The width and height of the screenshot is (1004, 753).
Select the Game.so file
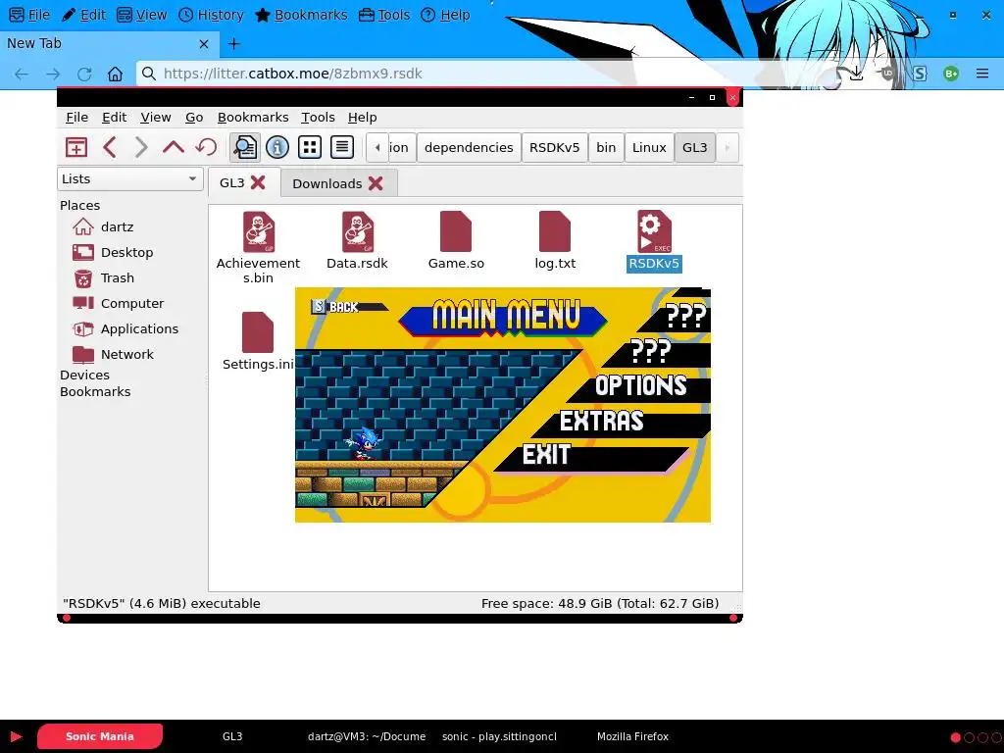456,240
